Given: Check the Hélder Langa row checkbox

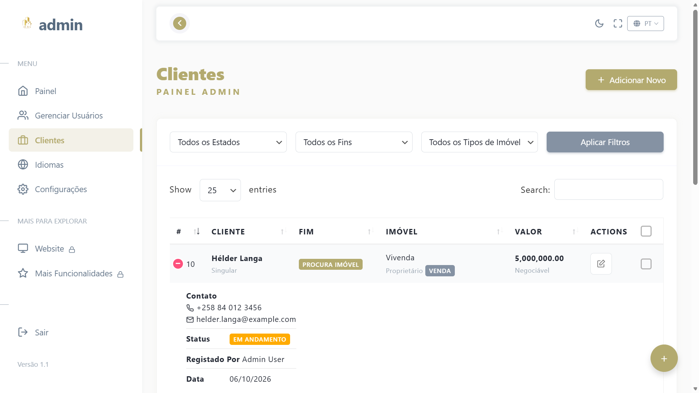Looking at the screenshot, I should (646, 264).
